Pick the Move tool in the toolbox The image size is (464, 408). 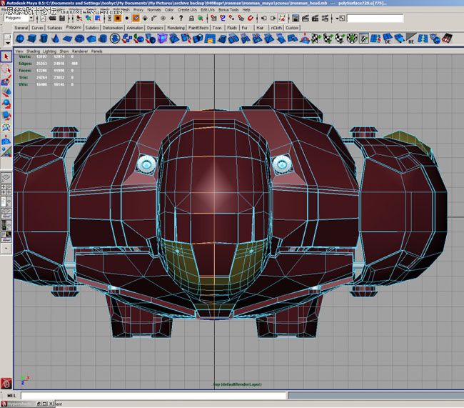coord(6,92)
